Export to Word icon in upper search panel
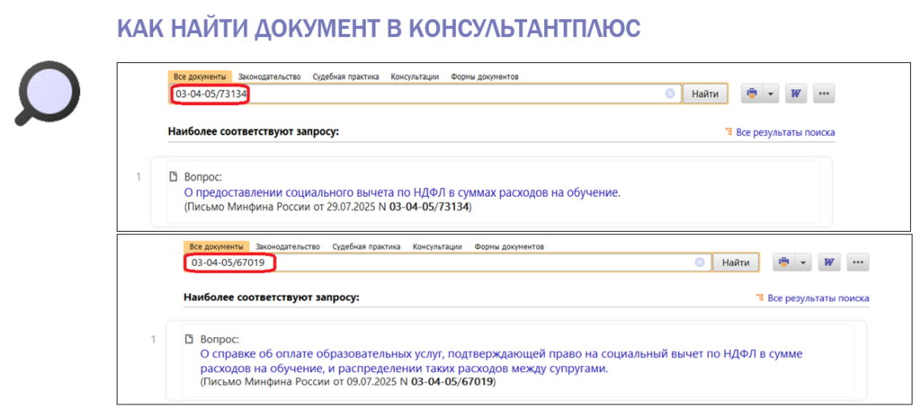This screenshot has width=921, height=418. click(x=796, y=93)
